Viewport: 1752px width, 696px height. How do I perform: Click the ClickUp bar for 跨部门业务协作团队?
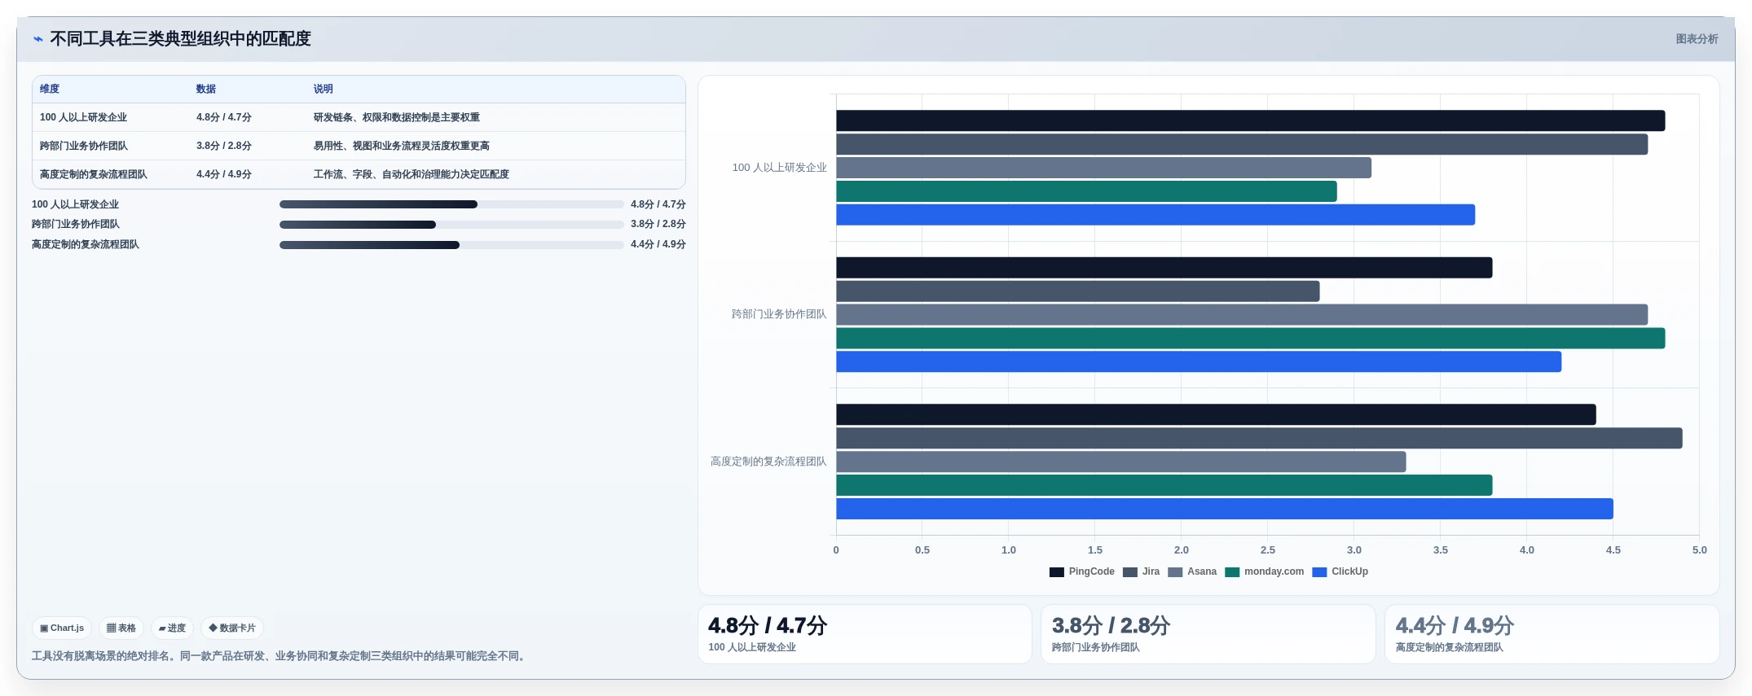pos(1199,361)
